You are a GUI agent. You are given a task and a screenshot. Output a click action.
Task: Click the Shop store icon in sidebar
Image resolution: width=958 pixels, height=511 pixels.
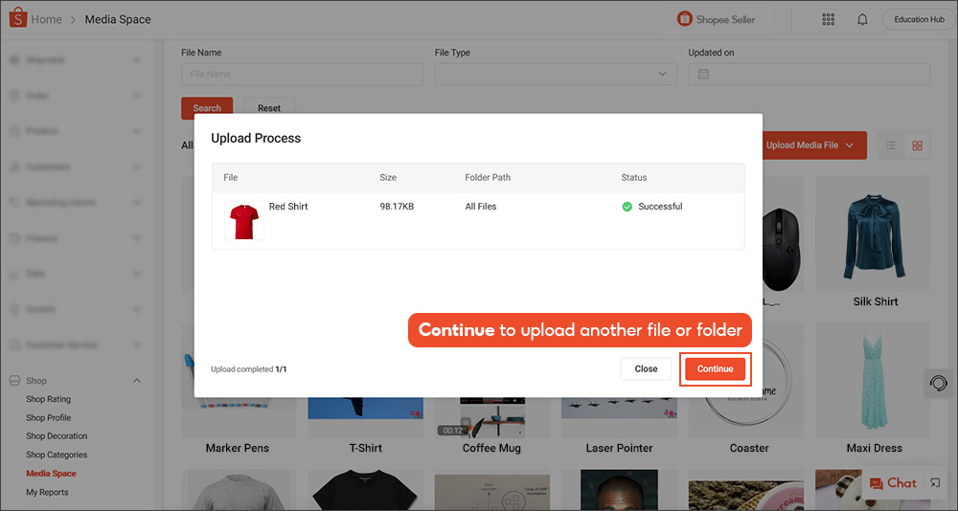14,380
